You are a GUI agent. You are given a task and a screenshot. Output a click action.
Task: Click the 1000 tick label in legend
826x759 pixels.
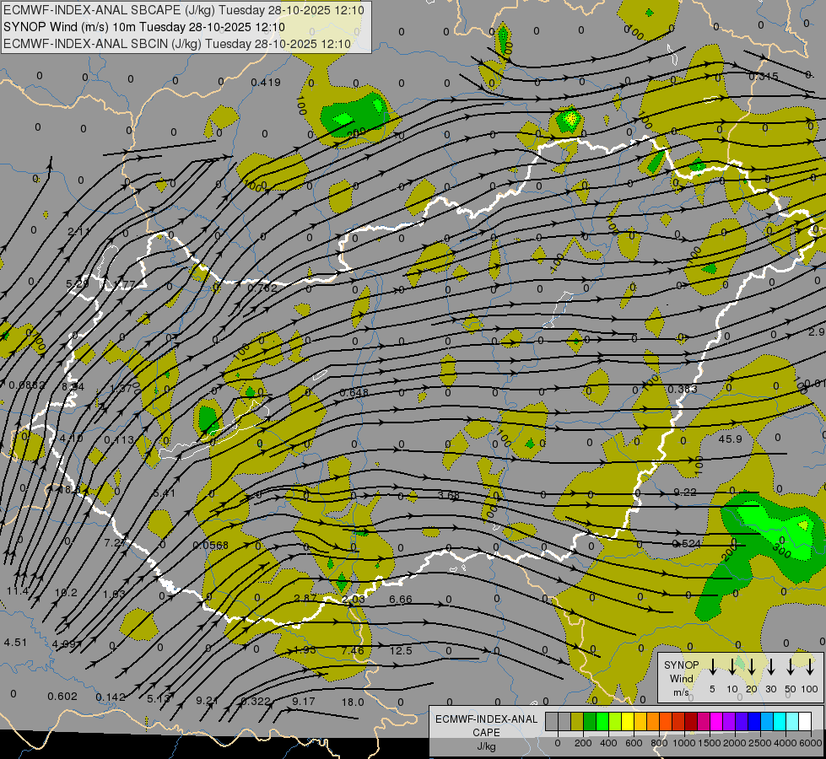click(684, 743)
